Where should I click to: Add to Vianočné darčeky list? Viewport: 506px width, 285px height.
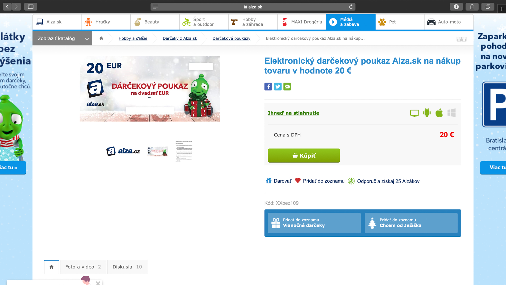[x=314, y=223]
